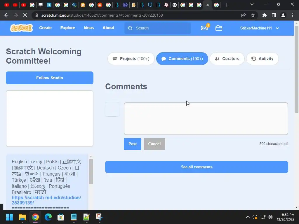Viewport: 299px width, 224px height.
Task: Open the Chrome three-dot menu
Action: [x=293, y=15]
